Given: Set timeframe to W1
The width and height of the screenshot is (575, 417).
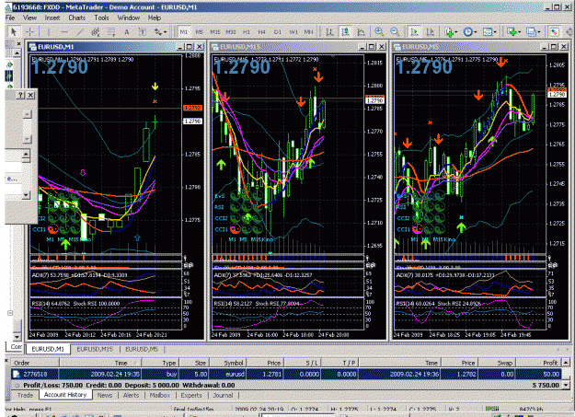Looking at the screenshot, I should click(x=293, y=32).
